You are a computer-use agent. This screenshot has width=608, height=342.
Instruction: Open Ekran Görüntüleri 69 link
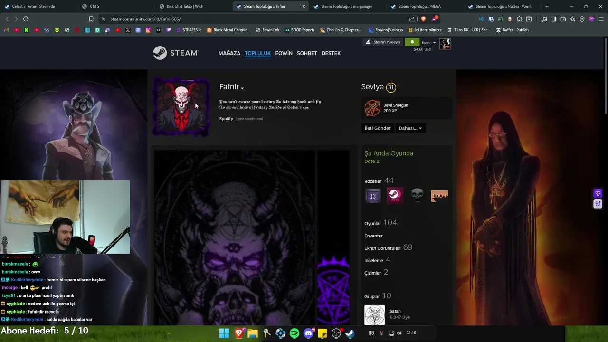[388, 247]
